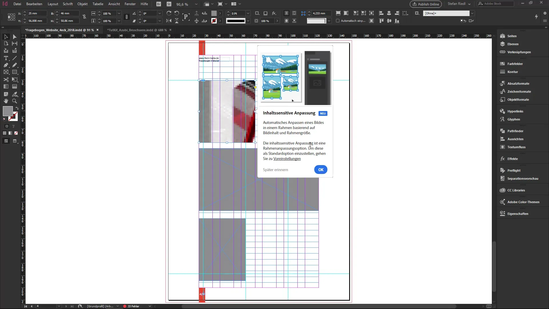Confirm the dialog with OK

(x=321, y=170)
